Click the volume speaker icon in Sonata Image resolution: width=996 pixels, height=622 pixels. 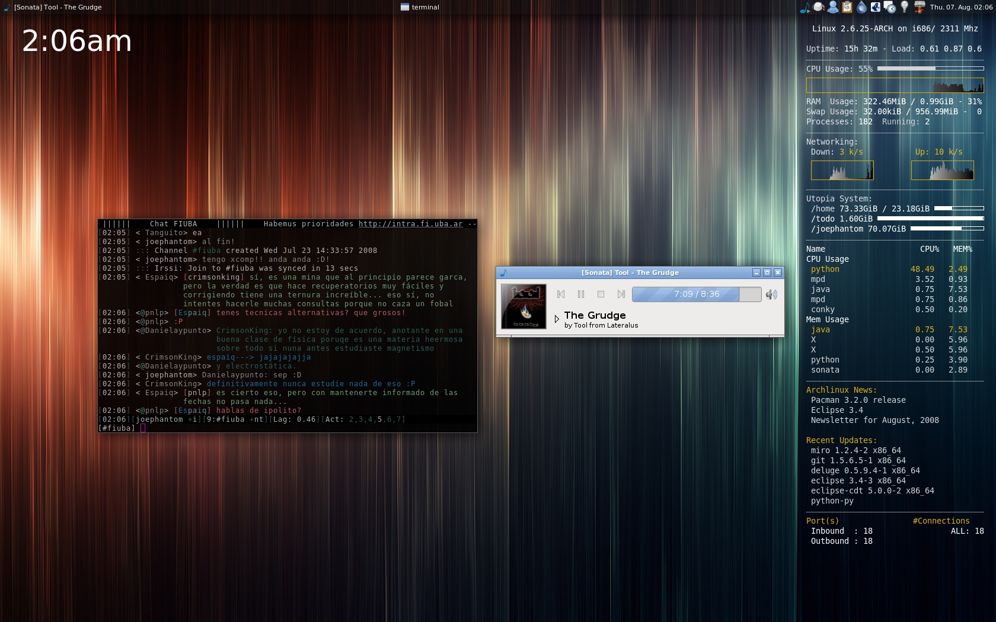click(771, 294)
